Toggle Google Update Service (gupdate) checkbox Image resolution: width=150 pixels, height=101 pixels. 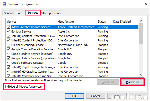pos(8,54)
